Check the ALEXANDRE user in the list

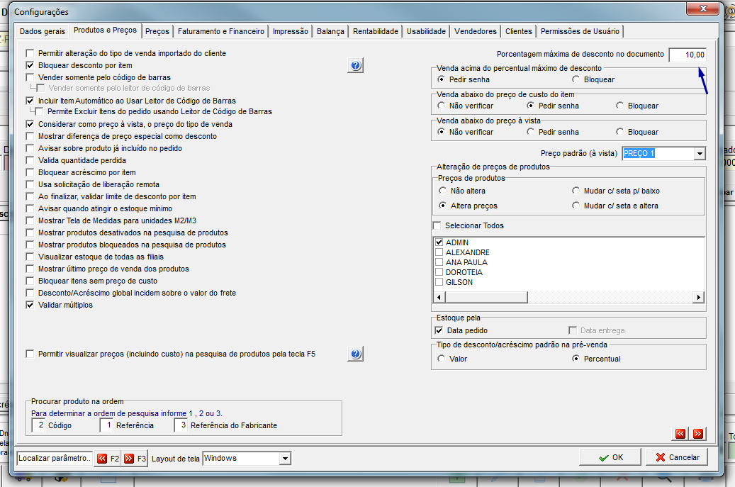439,252
